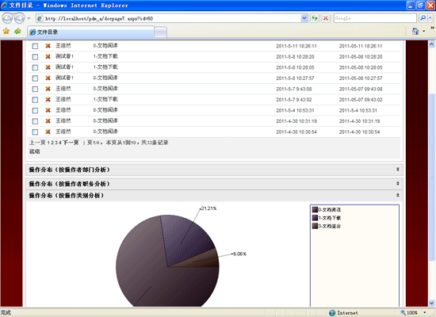Image resolution: width=436 pixels, height=317 pixels.
Task: Open a new blank tab
Action: [160, 32]
